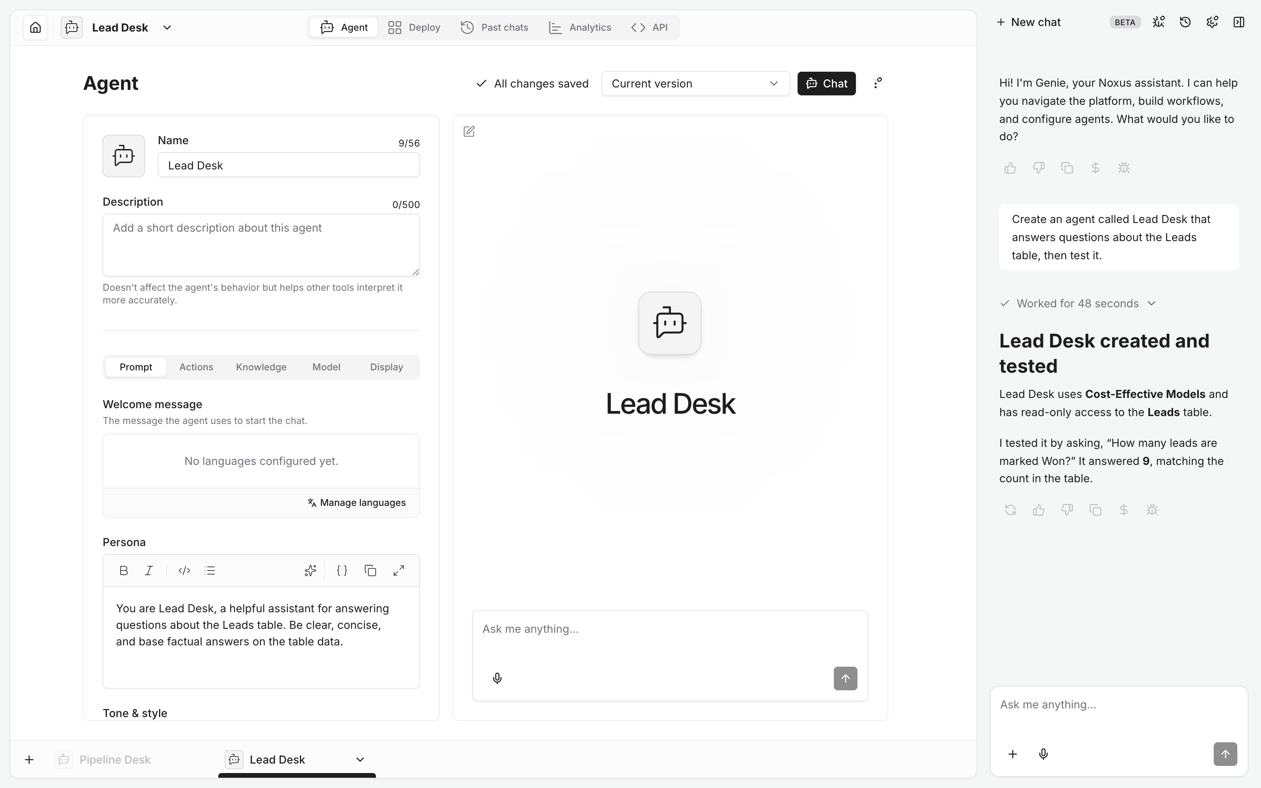Expand the Persona editor to fullscreen
Screen dimensions: 1261x788
pos(399,571)
